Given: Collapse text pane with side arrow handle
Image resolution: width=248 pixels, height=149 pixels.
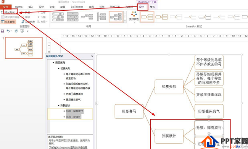Looking at the screenshot, I should 97,103.
